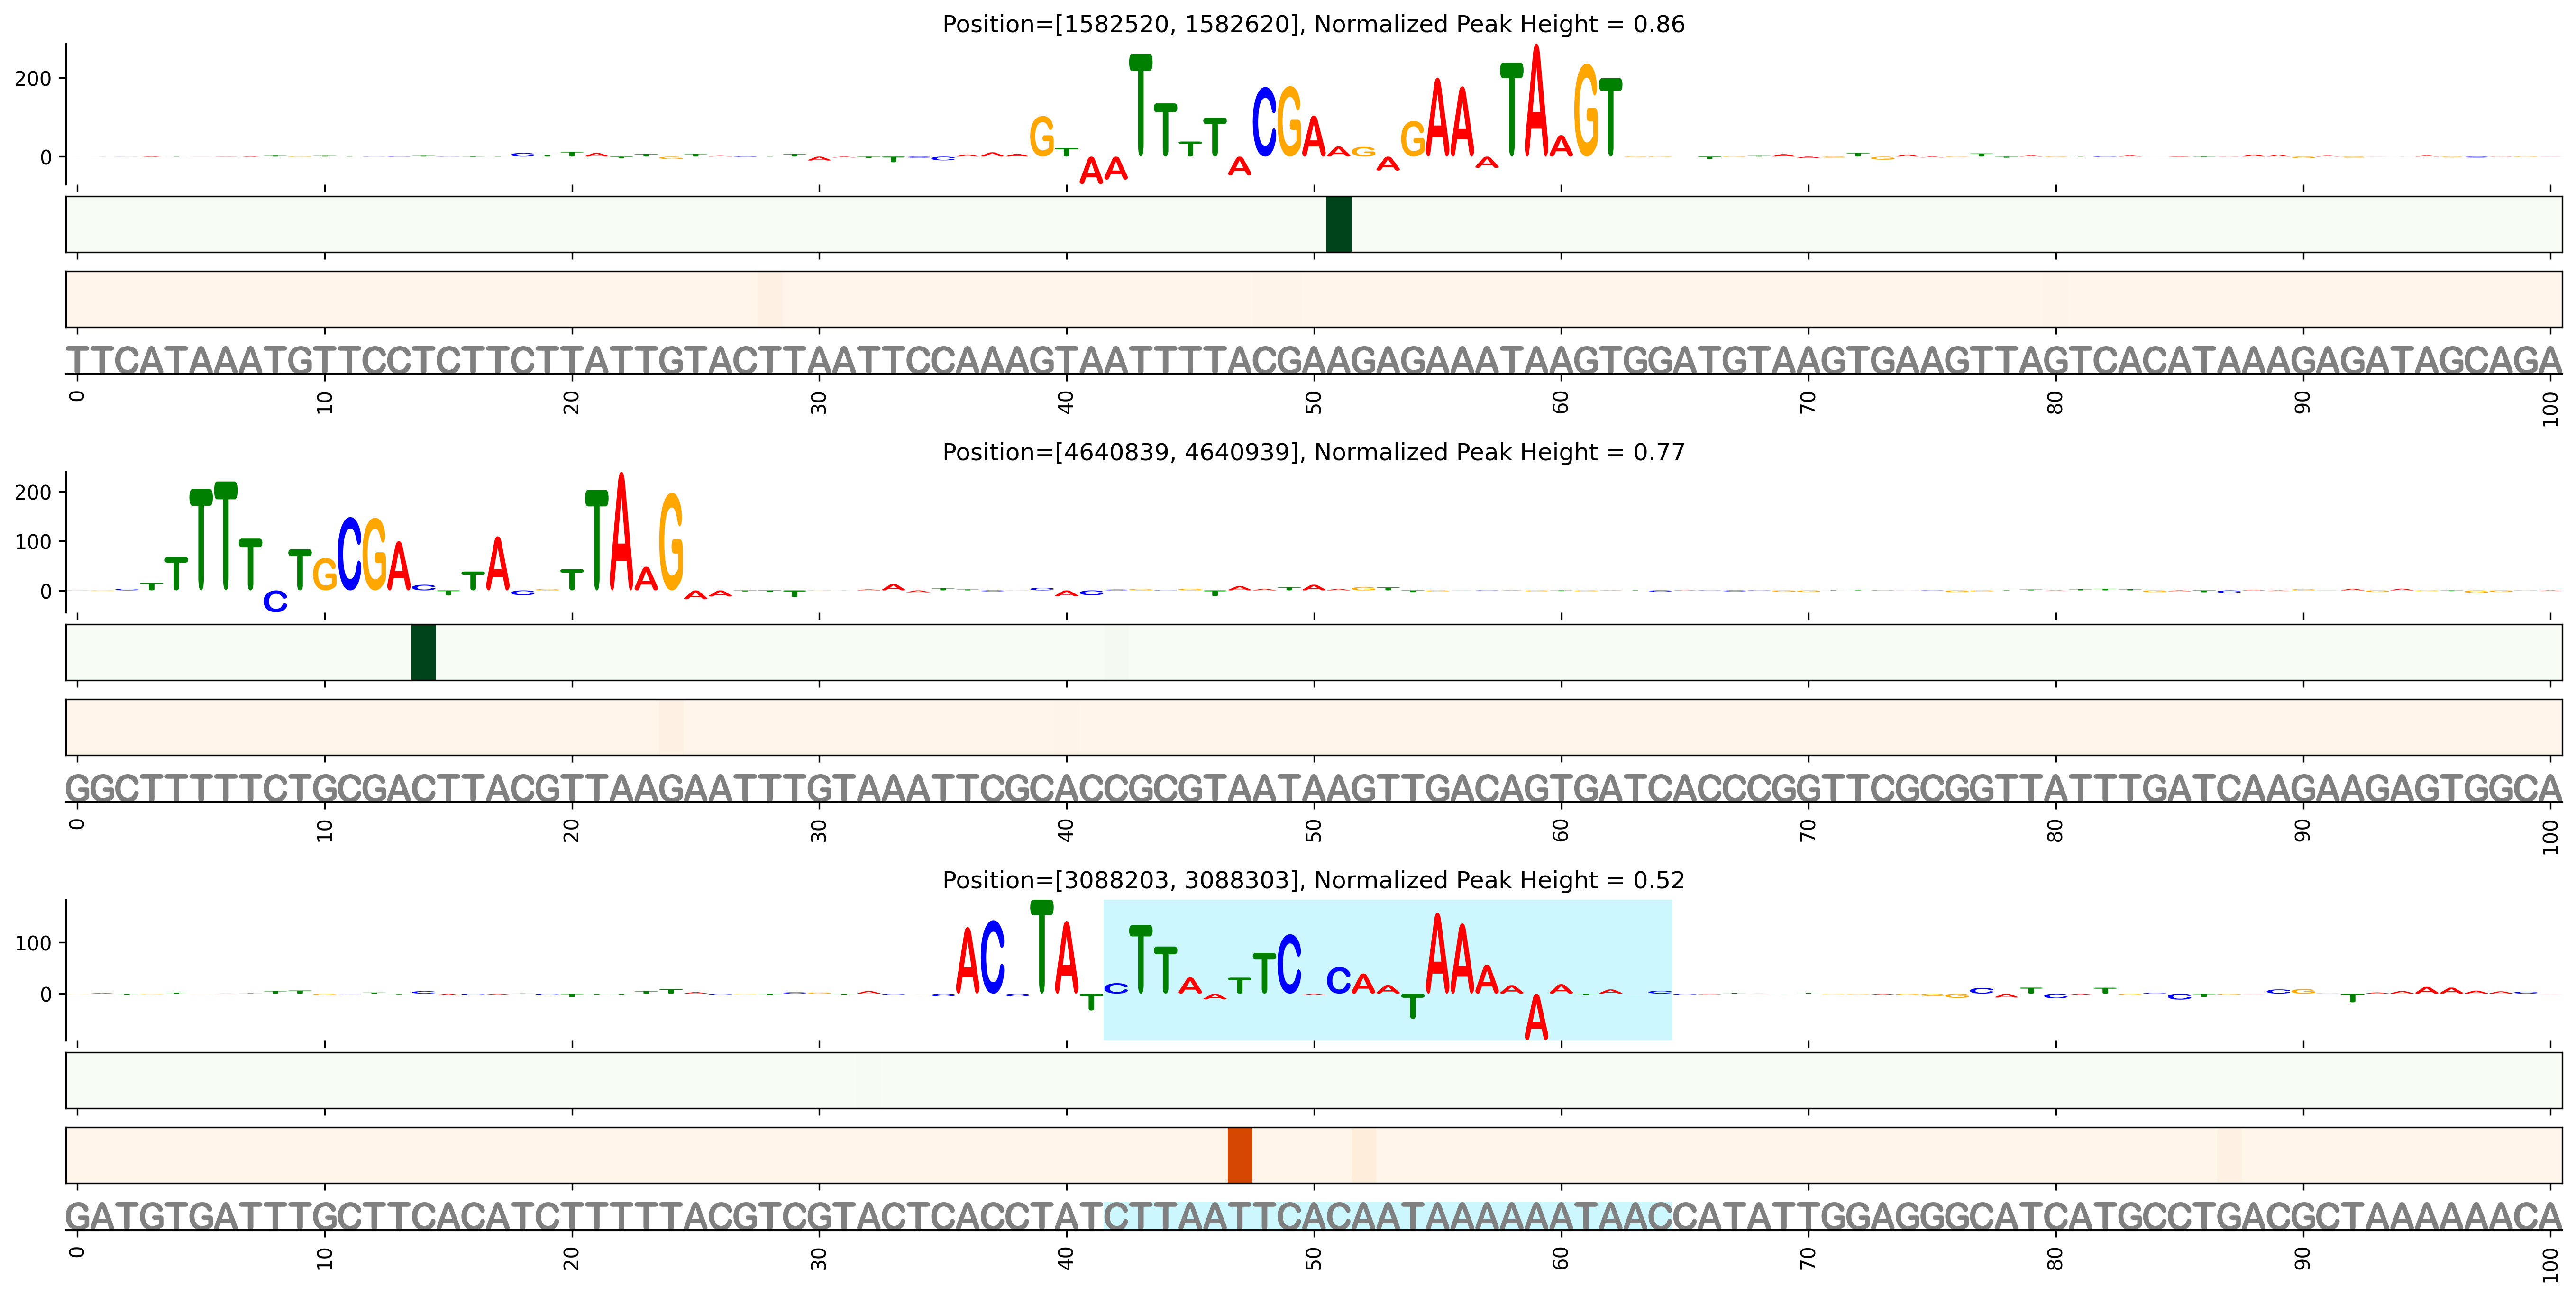2576x1296 pixels.
Task: Click the tall green T in bottom logo
Action: click(1042, 947)
